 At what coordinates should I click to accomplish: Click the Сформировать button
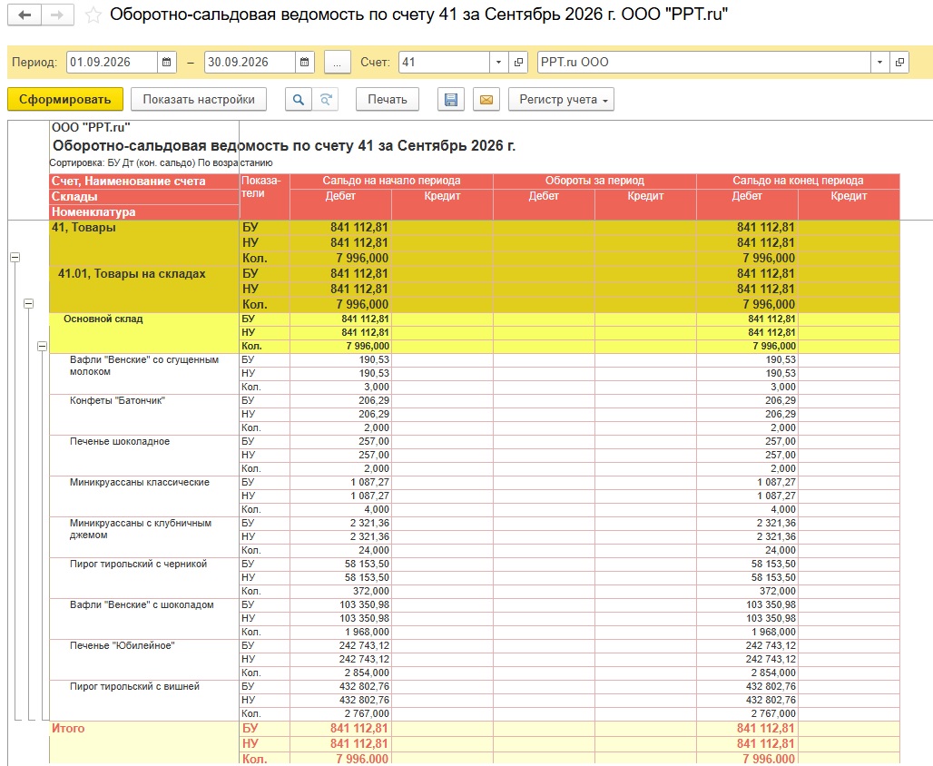pos(64,100)
